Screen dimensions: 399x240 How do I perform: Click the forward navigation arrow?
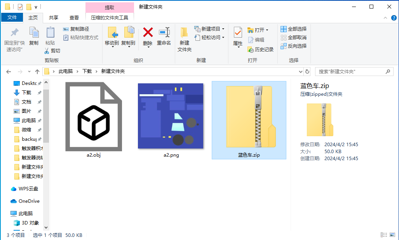20,72
